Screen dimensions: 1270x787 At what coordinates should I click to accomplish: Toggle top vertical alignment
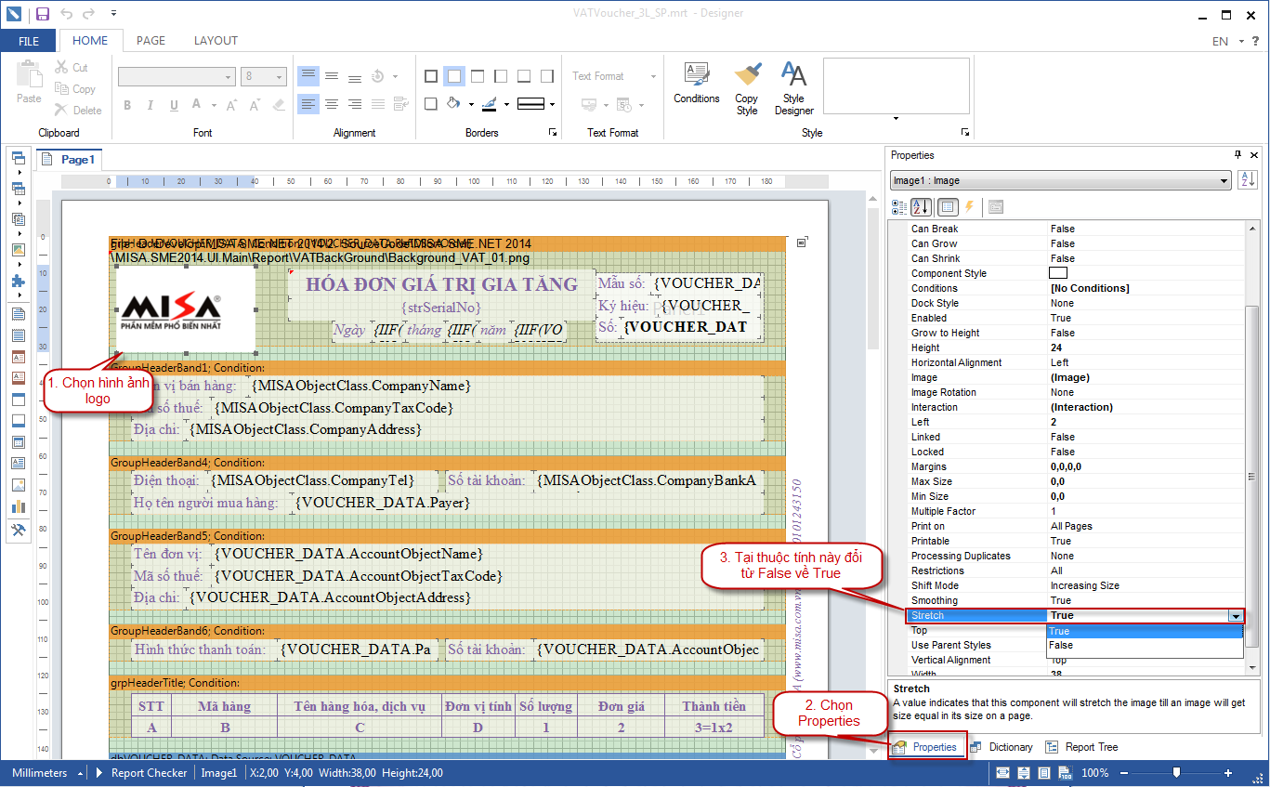click(x=308, y=76)
